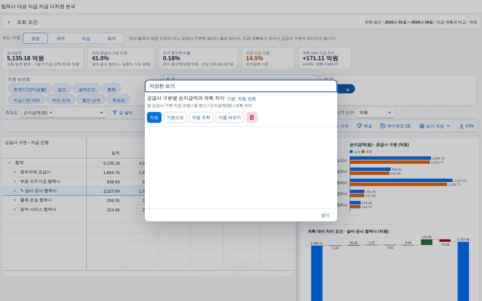Expand the 용역·서비스 협력사 row
482x301 pixels.
click(15, 209)
